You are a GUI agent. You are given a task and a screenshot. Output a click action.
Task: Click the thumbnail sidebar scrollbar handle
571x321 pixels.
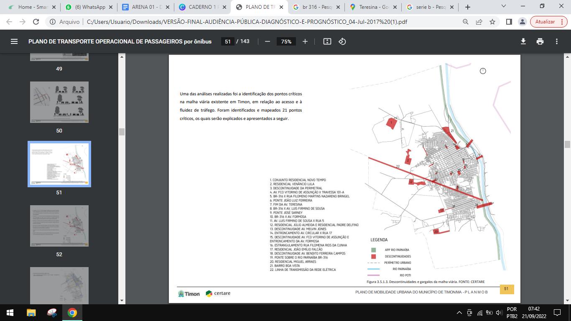122,132
